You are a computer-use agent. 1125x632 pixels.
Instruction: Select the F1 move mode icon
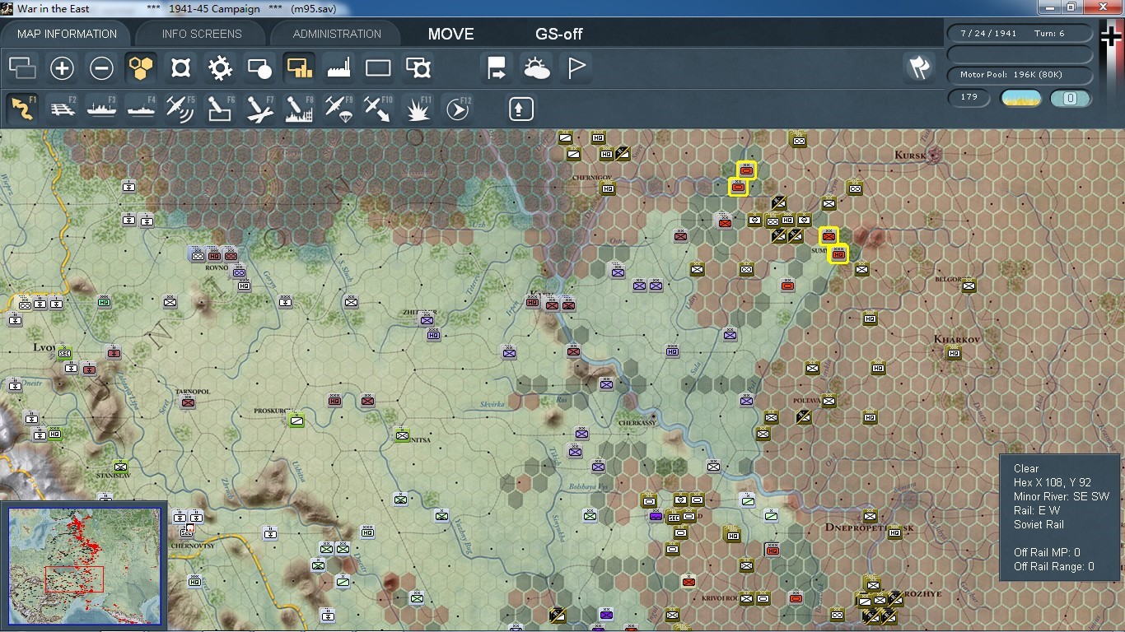click(23, 109)
